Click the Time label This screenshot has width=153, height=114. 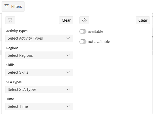(x=10, y=99)
